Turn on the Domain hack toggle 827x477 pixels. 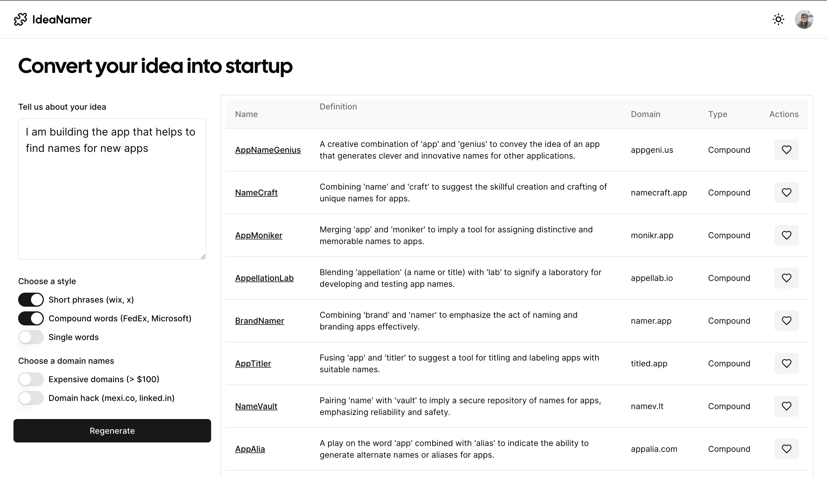point(31,398)
